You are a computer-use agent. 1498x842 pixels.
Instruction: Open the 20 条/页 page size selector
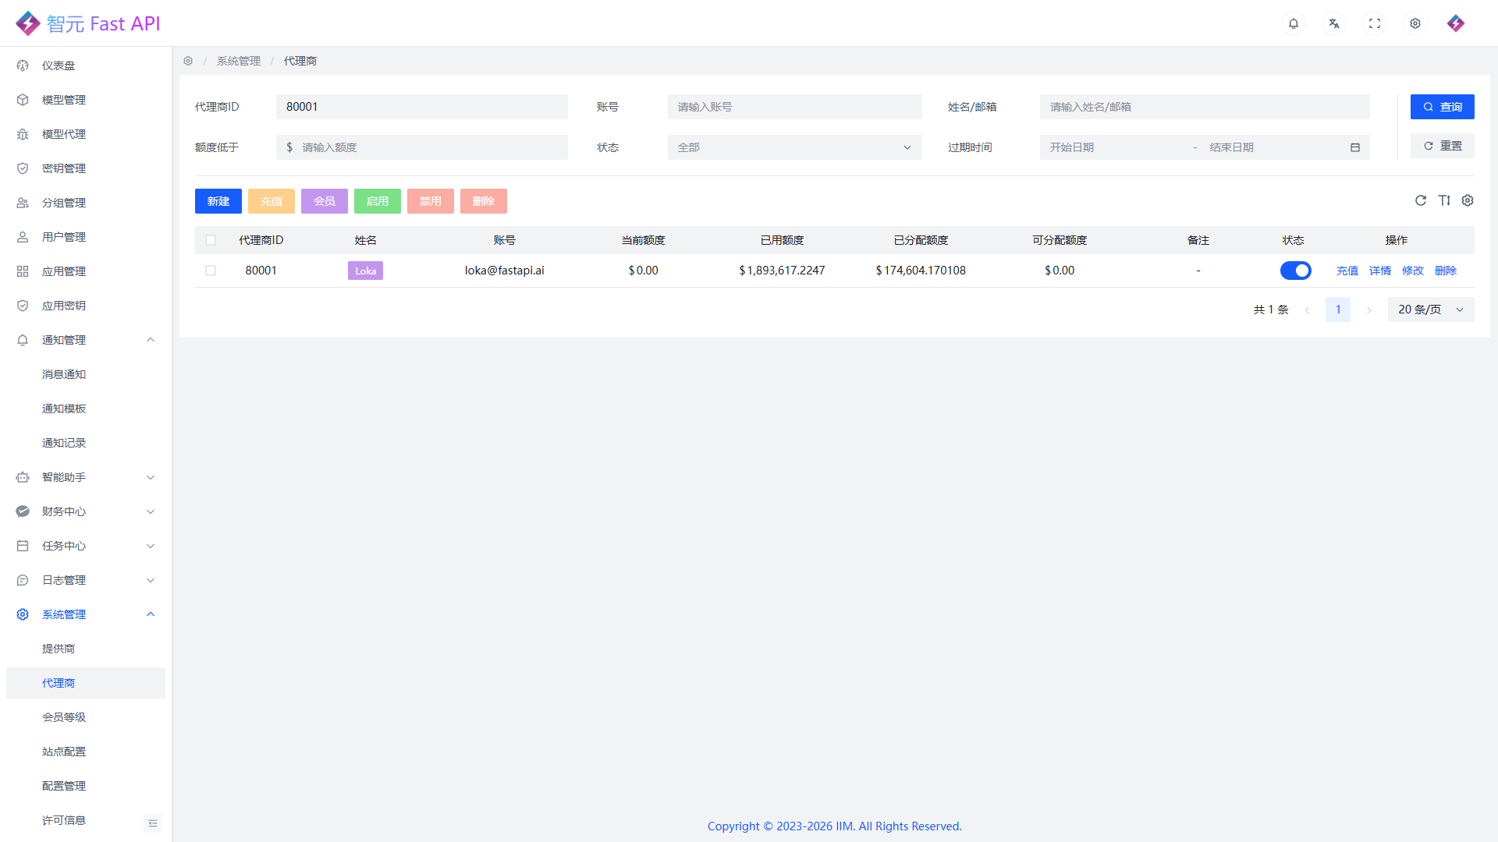(1430, 310)
